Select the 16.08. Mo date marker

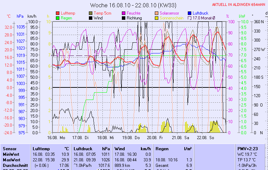click(x=56, y=137)
